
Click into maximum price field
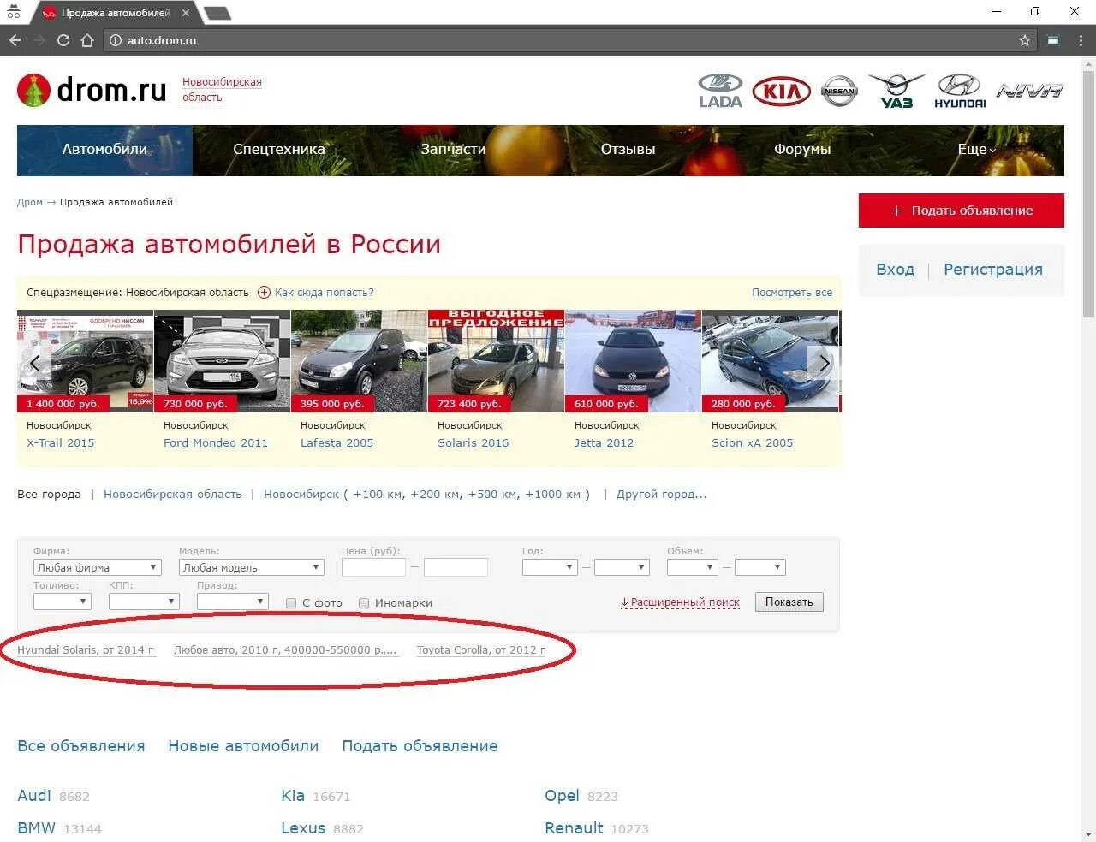[456, 567]
